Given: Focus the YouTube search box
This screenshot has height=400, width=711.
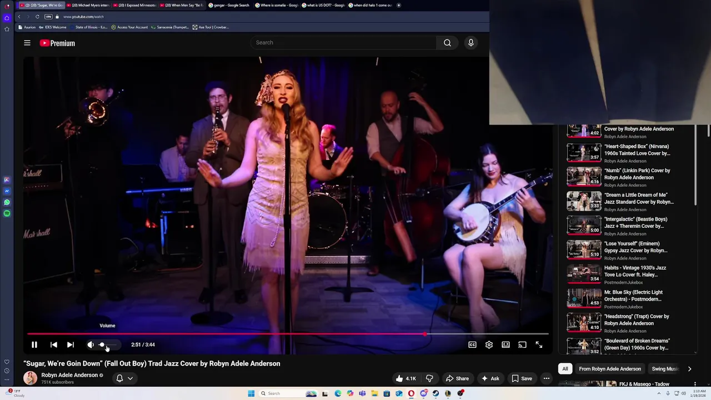Looking at the screenshot, I should 343,43.
